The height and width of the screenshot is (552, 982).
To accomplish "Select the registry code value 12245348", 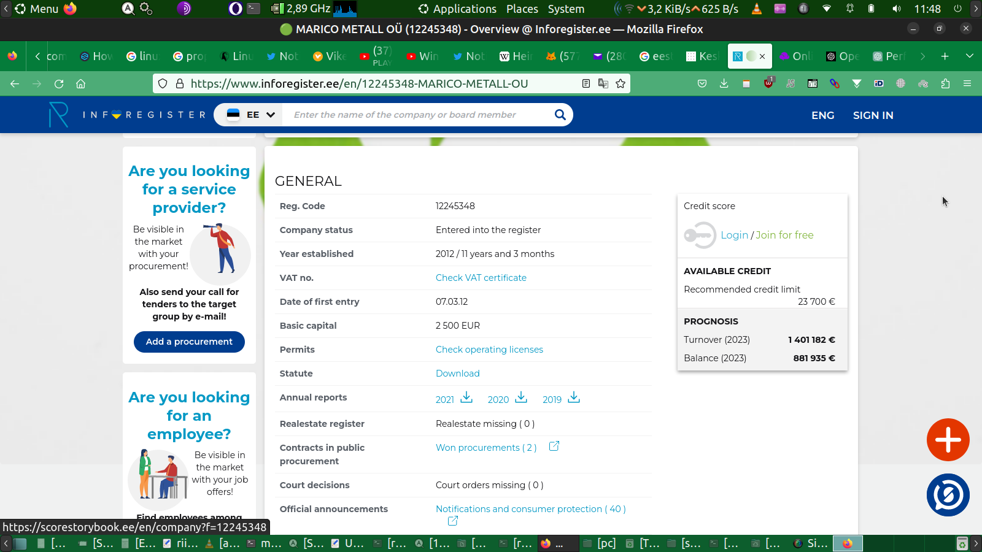I will pos(455,206).
